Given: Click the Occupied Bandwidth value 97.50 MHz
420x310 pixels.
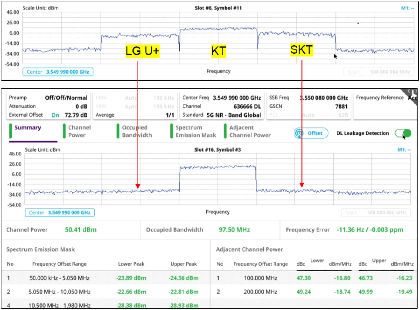Looking at the screenshot, I should point(234,230).
